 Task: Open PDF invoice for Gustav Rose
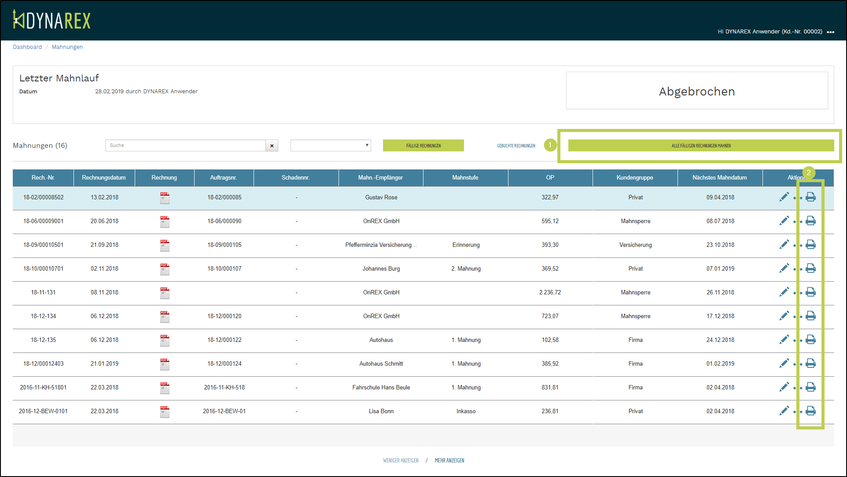tap(165, 198)
